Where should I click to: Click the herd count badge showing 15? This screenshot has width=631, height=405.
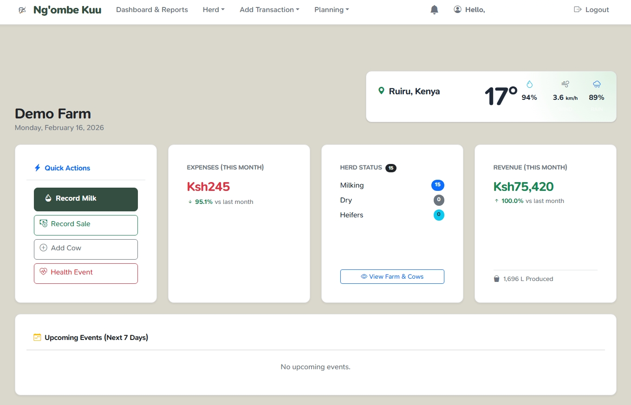point(390,168)
